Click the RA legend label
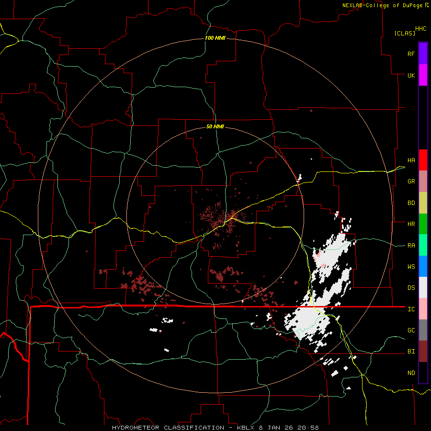Image resolution: width=431 pixels, height=431 pixels. coord(411,246)
